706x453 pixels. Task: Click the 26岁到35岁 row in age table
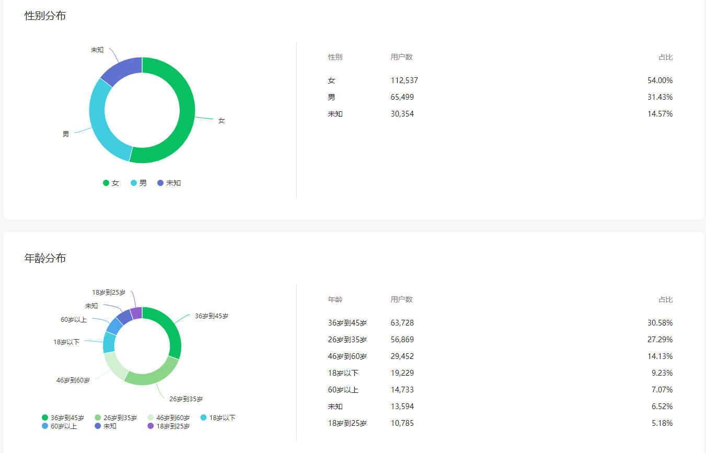pos(501,340)
